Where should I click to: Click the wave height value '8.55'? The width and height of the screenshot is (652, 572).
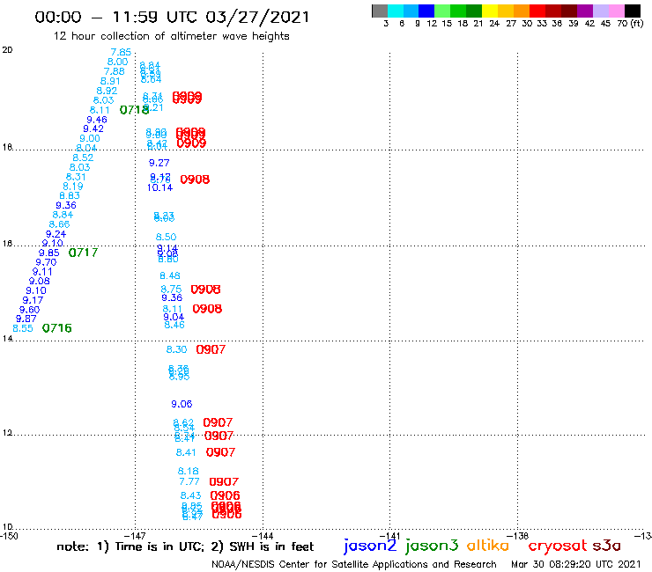[x=22, y=328]
